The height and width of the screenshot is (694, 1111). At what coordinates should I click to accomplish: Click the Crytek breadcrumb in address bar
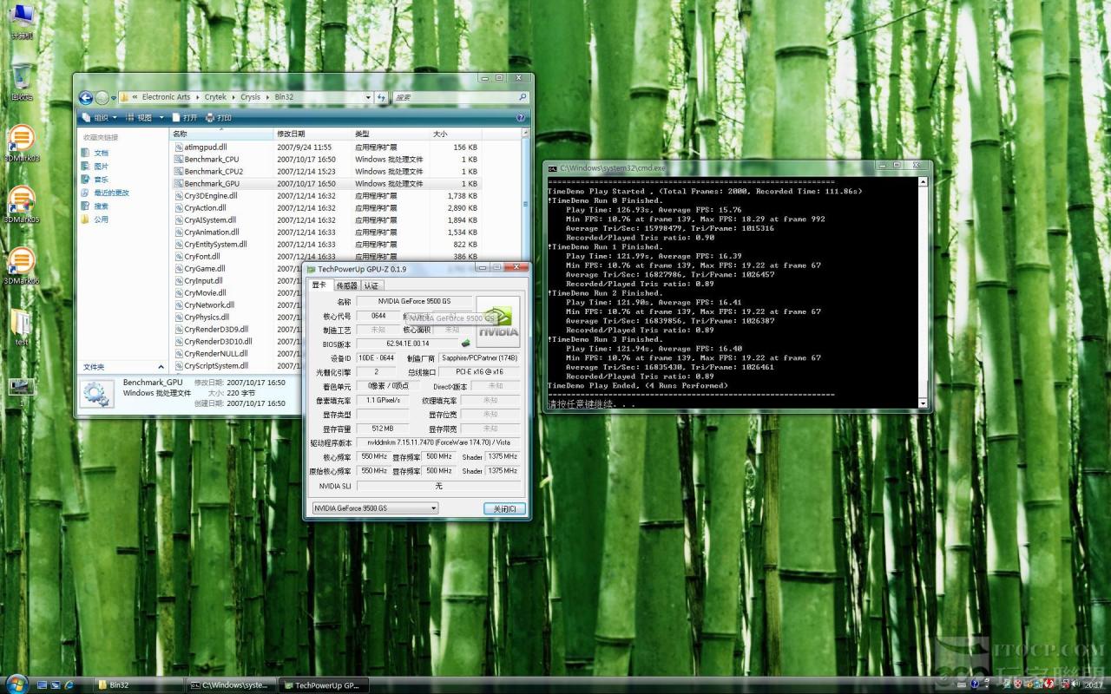tap(215, 97)
